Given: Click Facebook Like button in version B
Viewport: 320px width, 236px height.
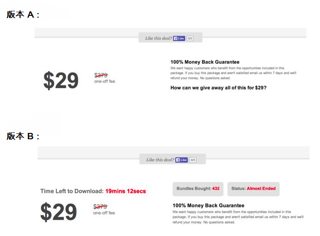Looking at the screenshot, I should pyautogui.click(x=181, y=160).
